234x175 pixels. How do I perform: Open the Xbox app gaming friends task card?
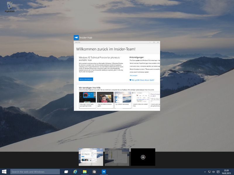pyautogui.click(x=87, y=100)
